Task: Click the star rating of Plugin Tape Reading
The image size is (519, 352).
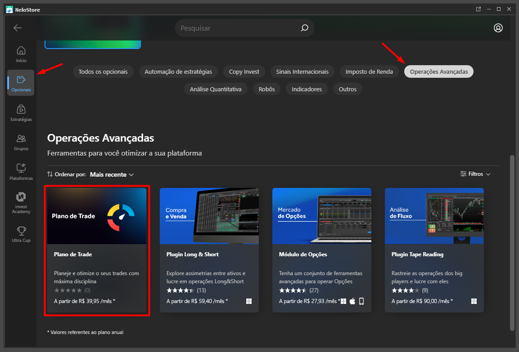Action: coord(406,290)
